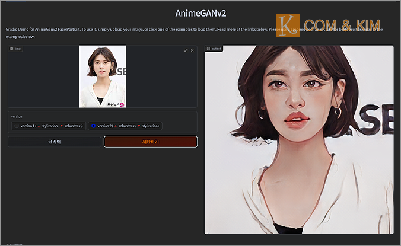Click the output label tag on result panel
This screenshot has width=401, height=246.
point(214,49)
